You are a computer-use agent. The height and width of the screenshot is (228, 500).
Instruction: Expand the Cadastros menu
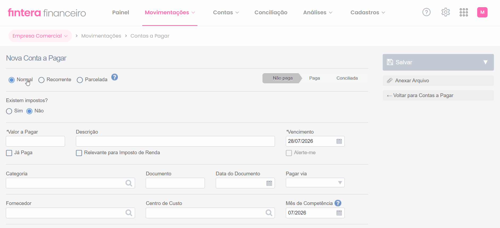[x=368, y=12]
